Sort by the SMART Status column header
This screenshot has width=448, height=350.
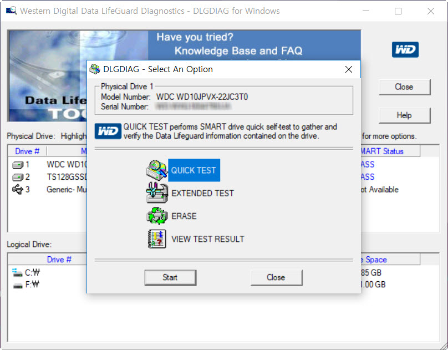[390, 151]
